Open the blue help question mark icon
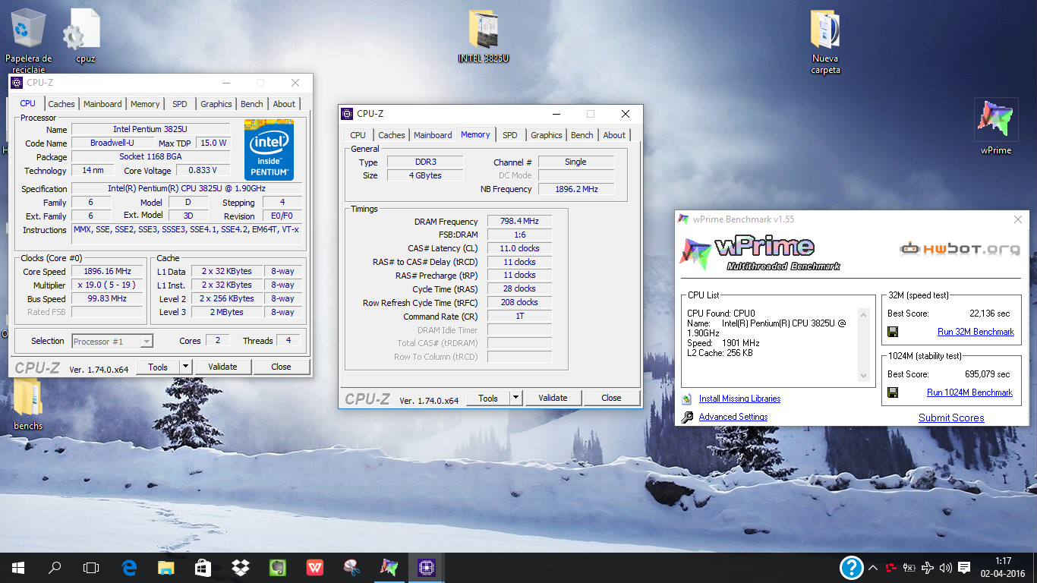 852,568
